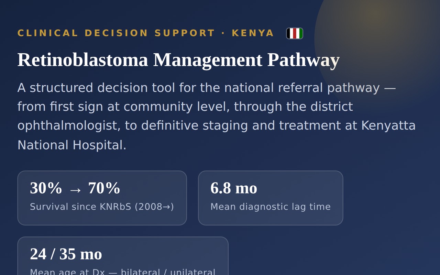Click the Clinical Decision Support header label
The width and height of the screenshot is (440, 275).
[146, 33]
